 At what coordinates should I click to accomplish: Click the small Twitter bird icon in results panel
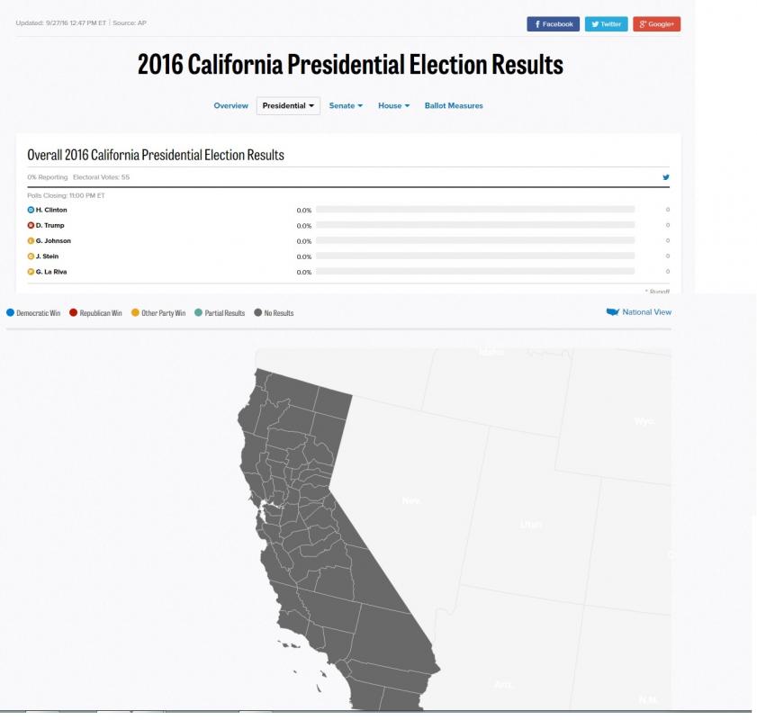point(666,177)
